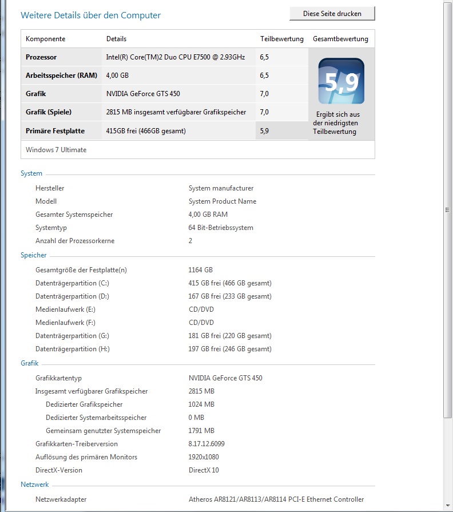Viewport: 453px width, 512px height.
Task: Click the scrollbar down arrow
Action: coord(447,506)
